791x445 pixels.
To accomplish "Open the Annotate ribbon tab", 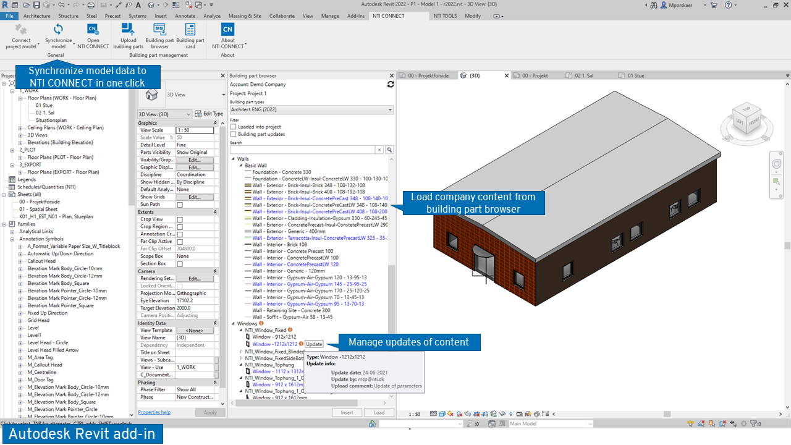I will [185, 16].
